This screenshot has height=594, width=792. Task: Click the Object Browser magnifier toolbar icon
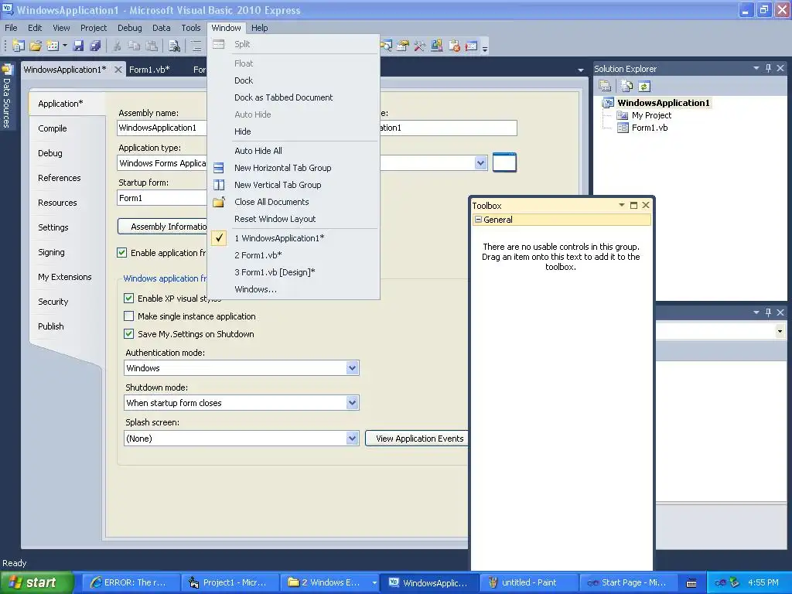pyautogui.click(x=387, y=46)
